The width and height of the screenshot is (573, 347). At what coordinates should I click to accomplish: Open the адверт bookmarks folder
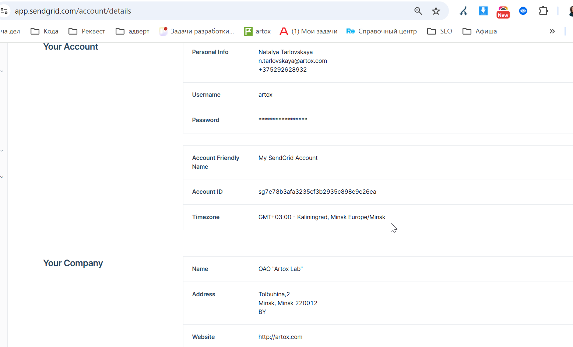point(133,31)
